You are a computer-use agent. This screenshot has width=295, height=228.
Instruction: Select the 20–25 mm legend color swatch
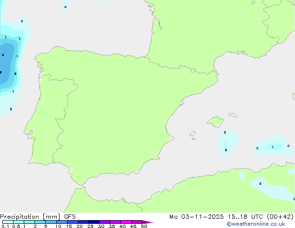83,222
